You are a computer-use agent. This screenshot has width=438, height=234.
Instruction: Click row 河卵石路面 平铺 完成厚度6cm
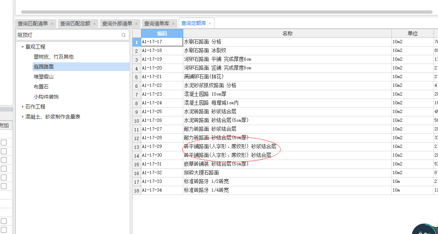pos(287,59)
